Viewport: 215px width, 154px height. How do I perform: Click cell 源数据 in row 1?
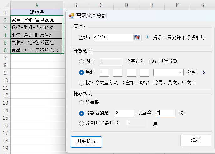coord(37,12)
